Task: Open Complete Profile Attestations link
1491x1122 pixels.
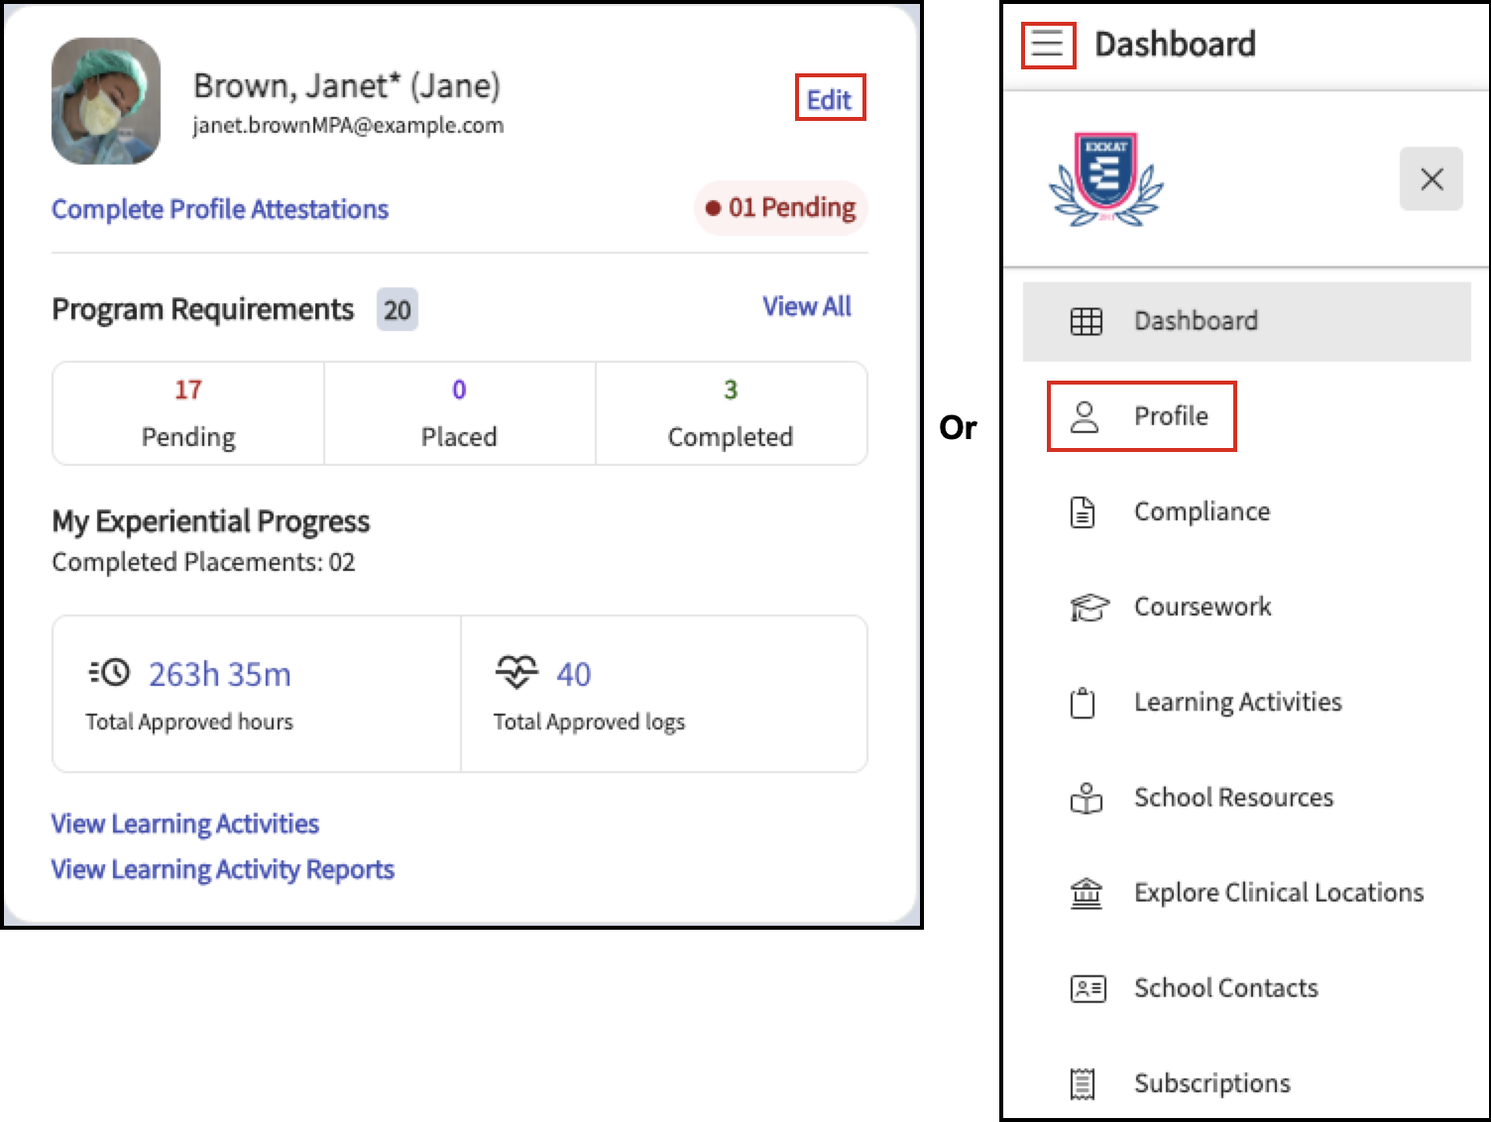Action: pos(220,209)
